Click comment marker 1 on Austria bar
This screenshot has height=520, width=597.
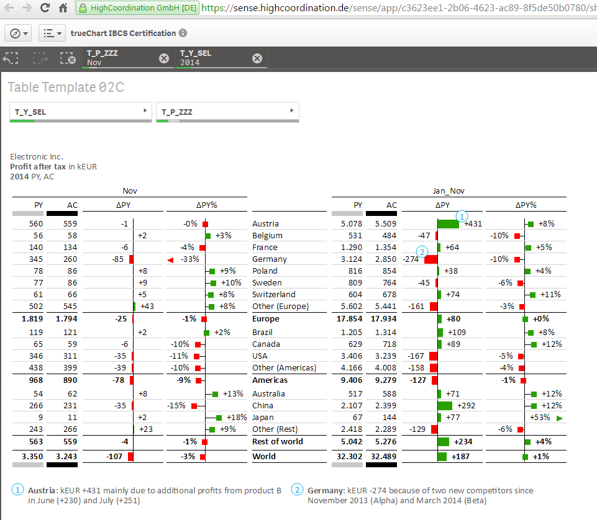(462, 217)
